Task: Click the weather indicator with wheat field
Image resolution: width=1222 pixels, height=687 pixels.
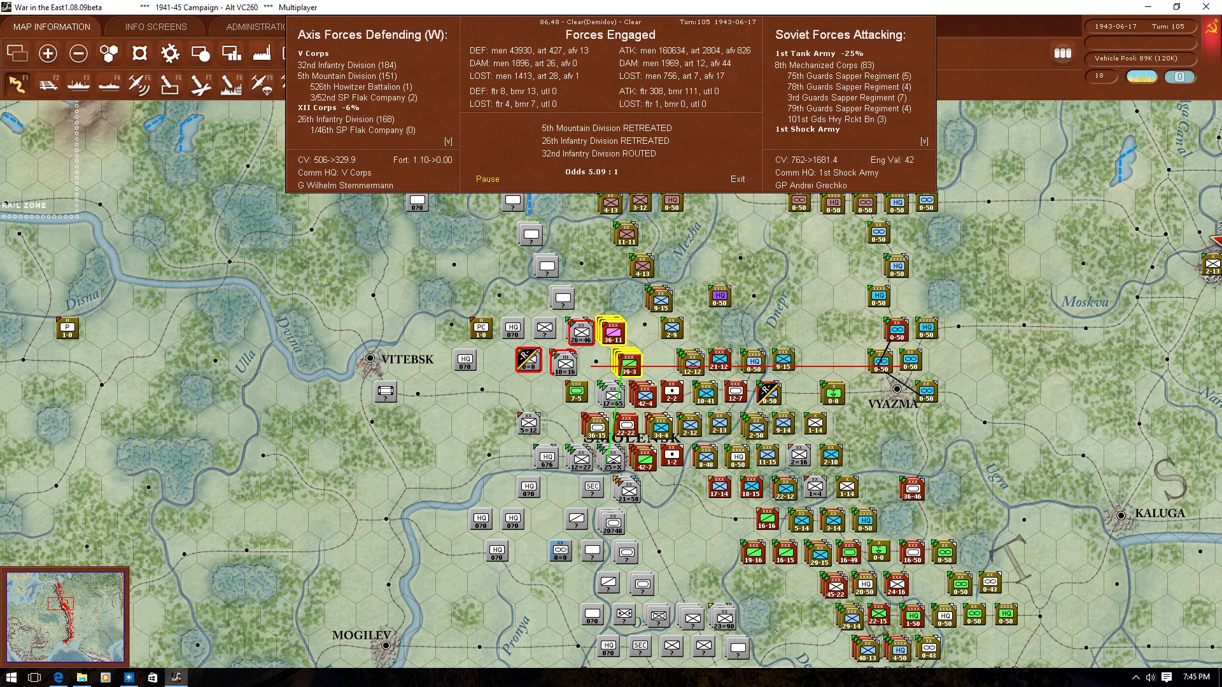Action: (1142, 76)
